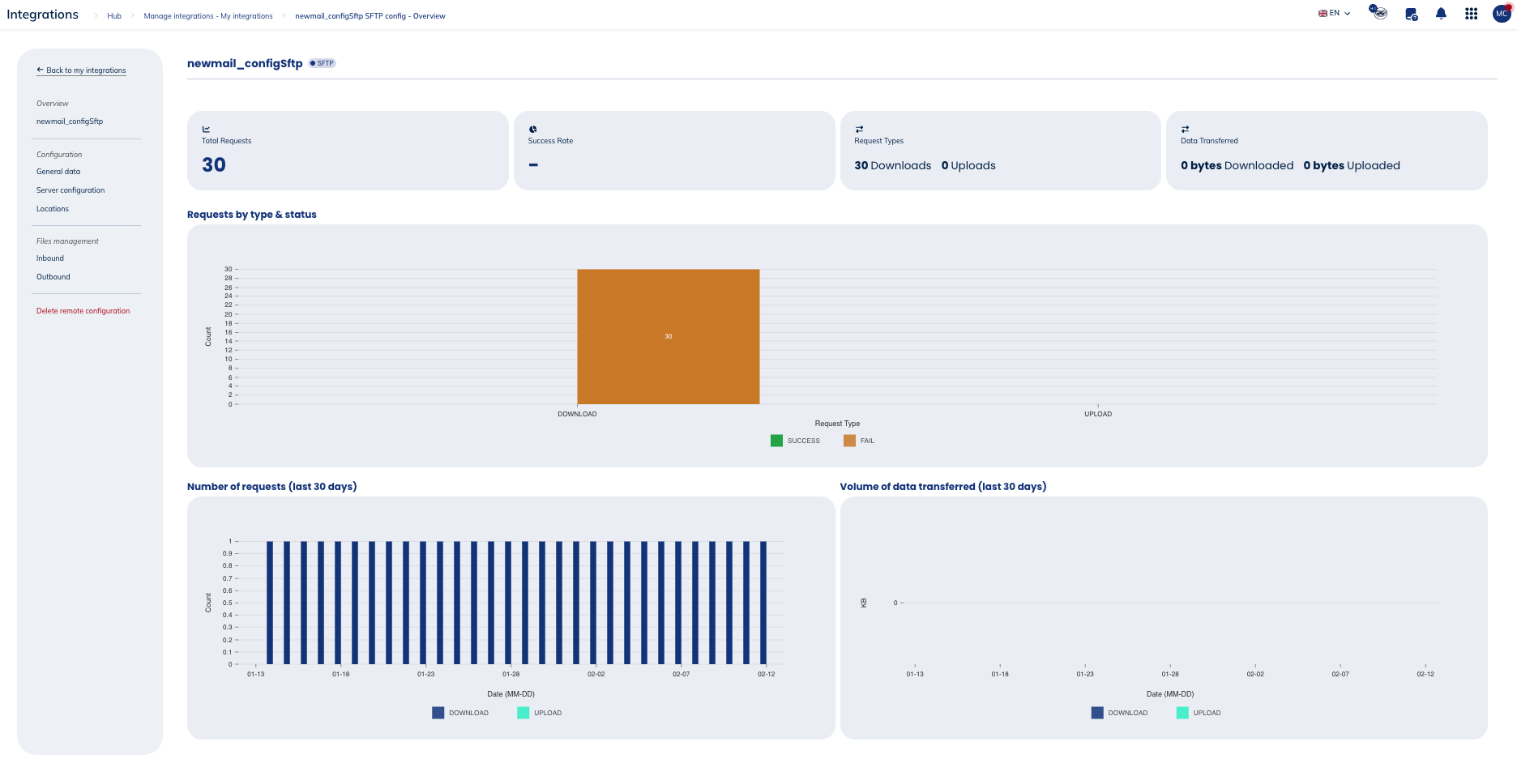Open Server configuration in sidebar
The image size is (1517, 763).
pyautogui.click(x=71, y=190)
